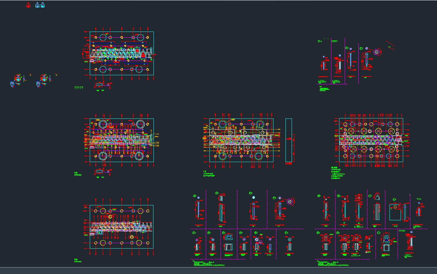Click the magenta circled detail symbol in lower-center details
This screenshot has width=437, height=274.
click(290, 202)
